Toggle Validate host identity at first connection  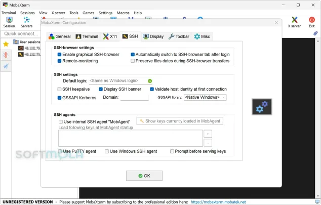tap(152, 89)
